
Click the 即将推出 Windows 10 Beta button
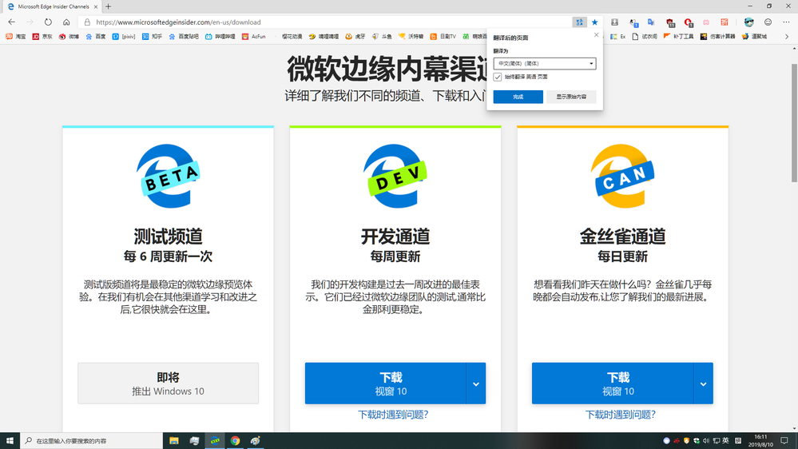tap(168, 383)
